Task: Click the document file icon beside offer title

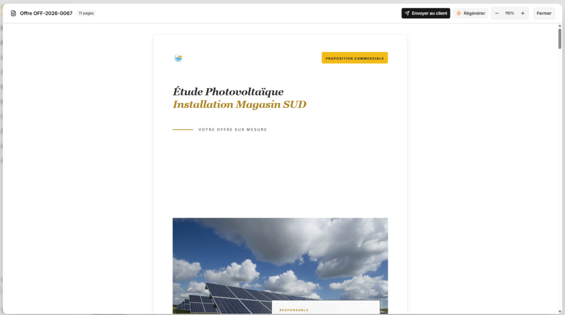Action: [13, 13]
